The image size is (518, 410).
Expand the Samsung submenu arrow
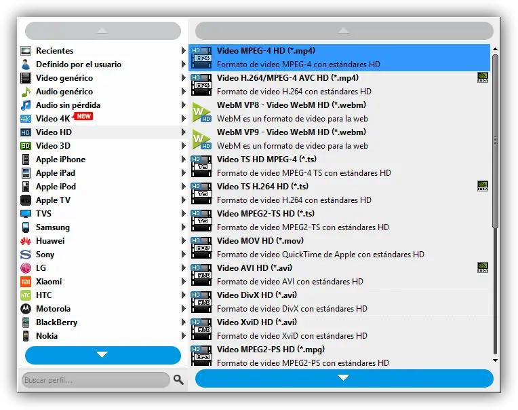tap(183, 227)
